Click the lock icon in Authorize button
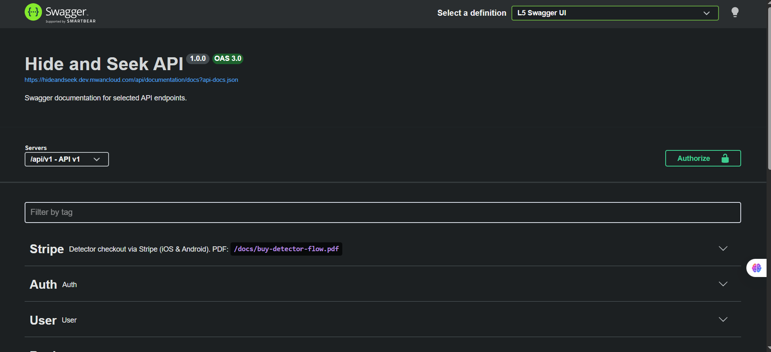The height and width of the screenshot is (352, 771). click(x=725, y=158)
